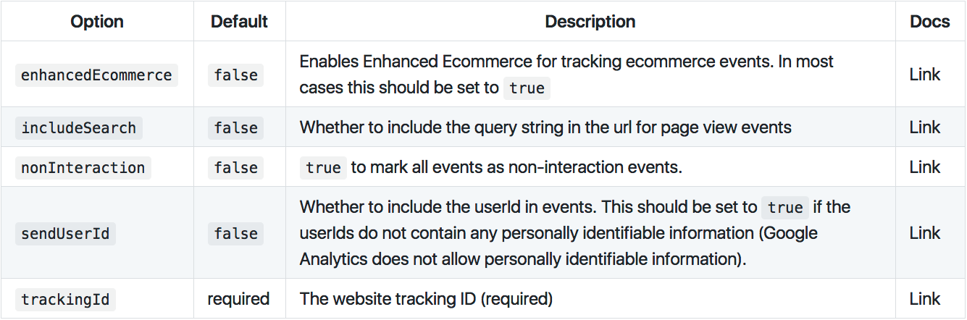Click the enhancedEcommerce option code label

(96, 75)
